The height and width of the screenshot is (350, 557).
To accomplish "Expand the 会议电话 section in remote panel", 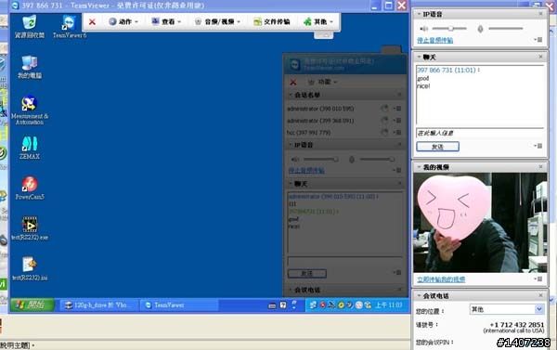I will click(x=291, y=290).
